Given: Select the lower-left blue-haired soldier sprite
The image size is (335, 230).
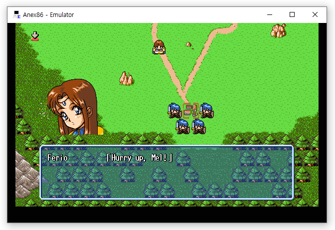Looking at the screenshot, I should point(182,127).
